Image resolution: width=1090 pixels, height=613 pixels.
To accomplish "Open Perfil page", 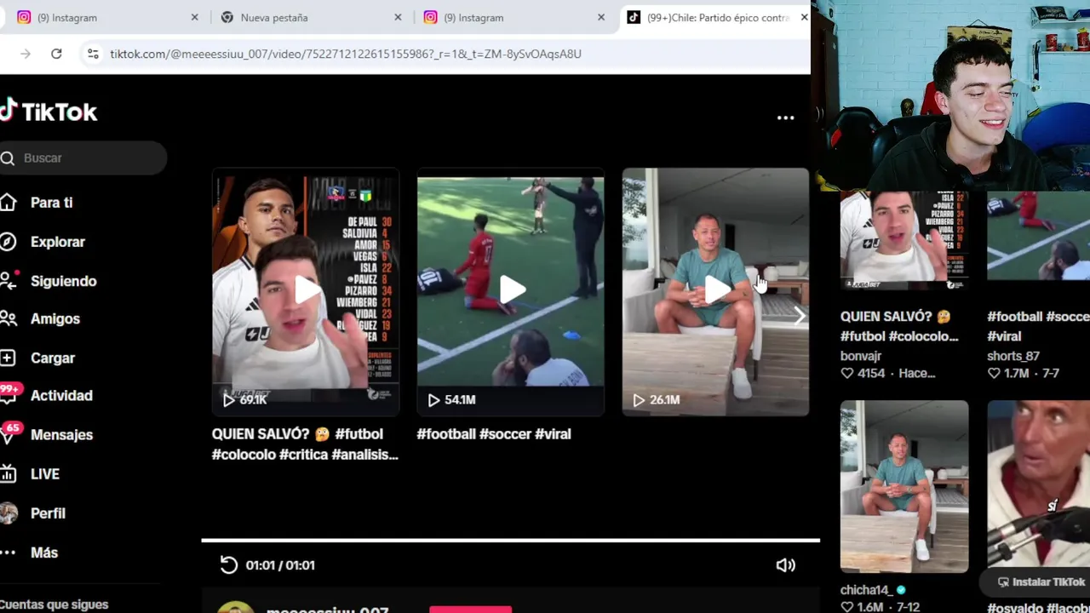I will point(48,513).
